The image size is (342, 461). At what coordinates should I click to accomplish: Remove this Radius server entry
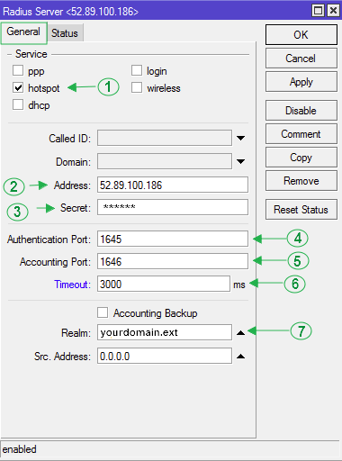[x=301, y=181]
